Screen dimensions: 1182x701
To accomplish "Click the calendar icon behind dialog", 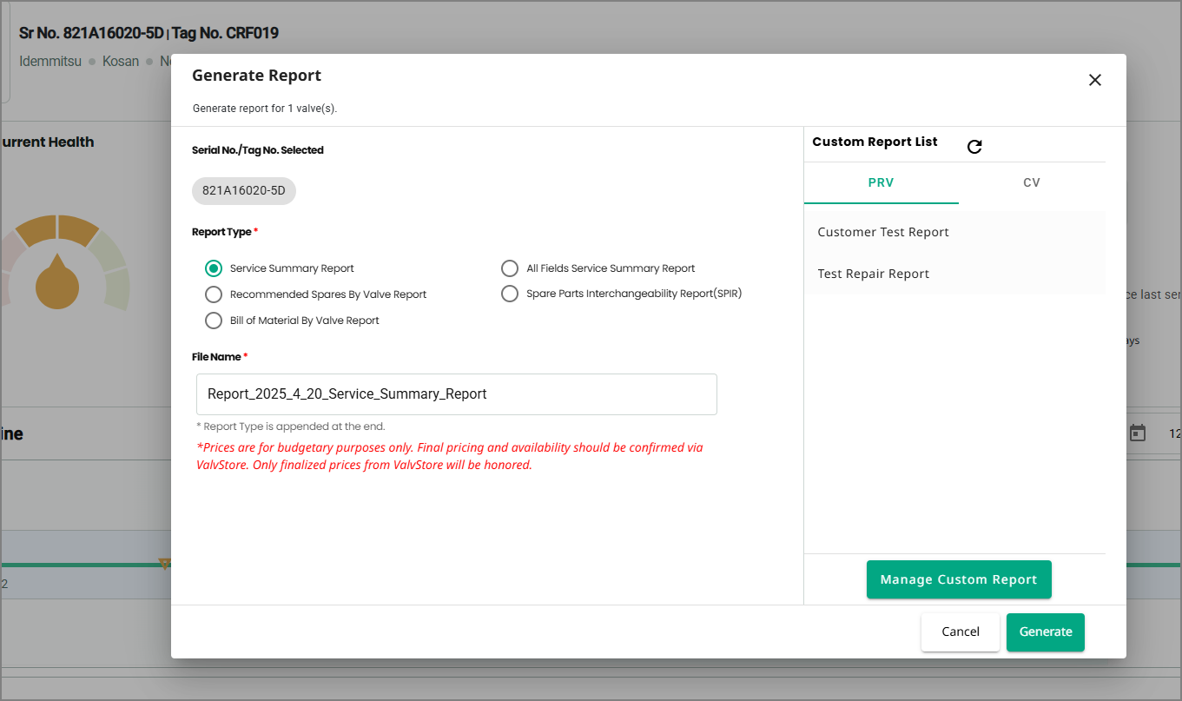I will (1138, 433).
